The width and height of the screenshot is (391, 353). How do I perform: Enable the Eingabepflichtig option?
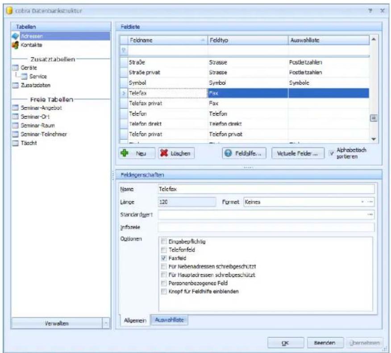point(163,241)
